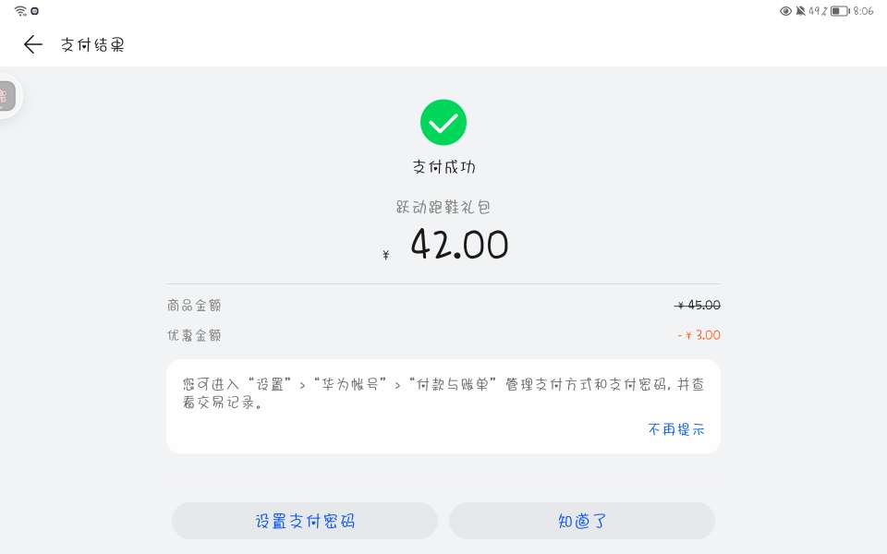Tap the muted notification bell icon

click(800, 11)
